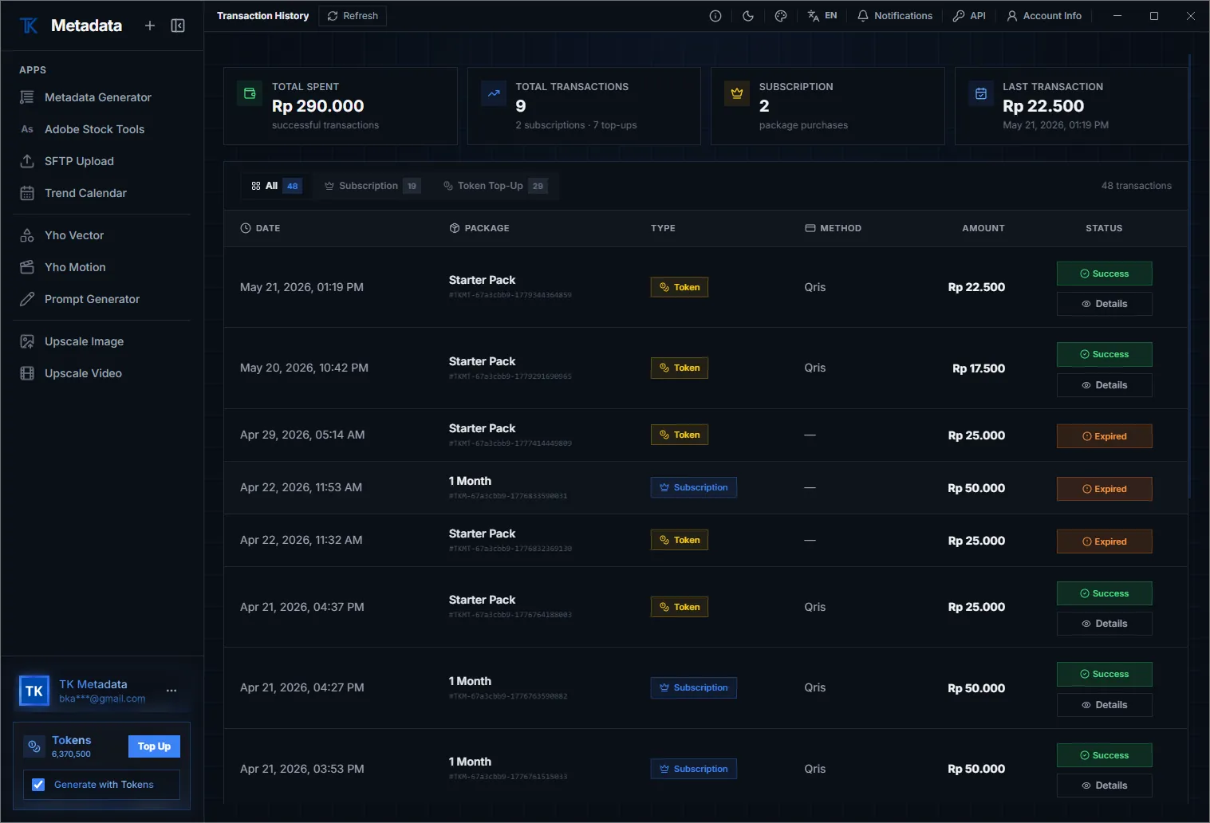Click the amount Rp 17.500
The image size is (1210, 823).
click(x=979, y=368)
